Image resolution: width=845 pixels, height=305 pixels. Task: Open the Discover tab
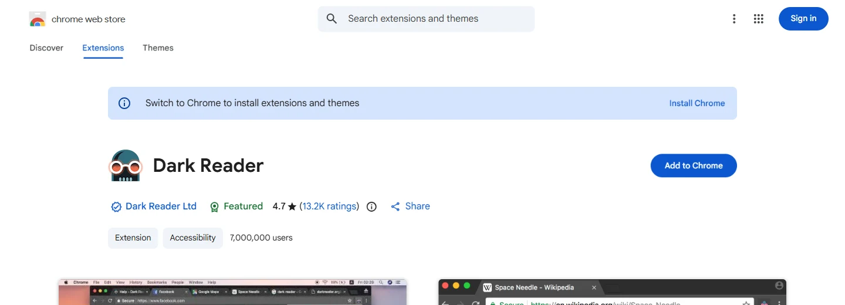click(46, 48)
